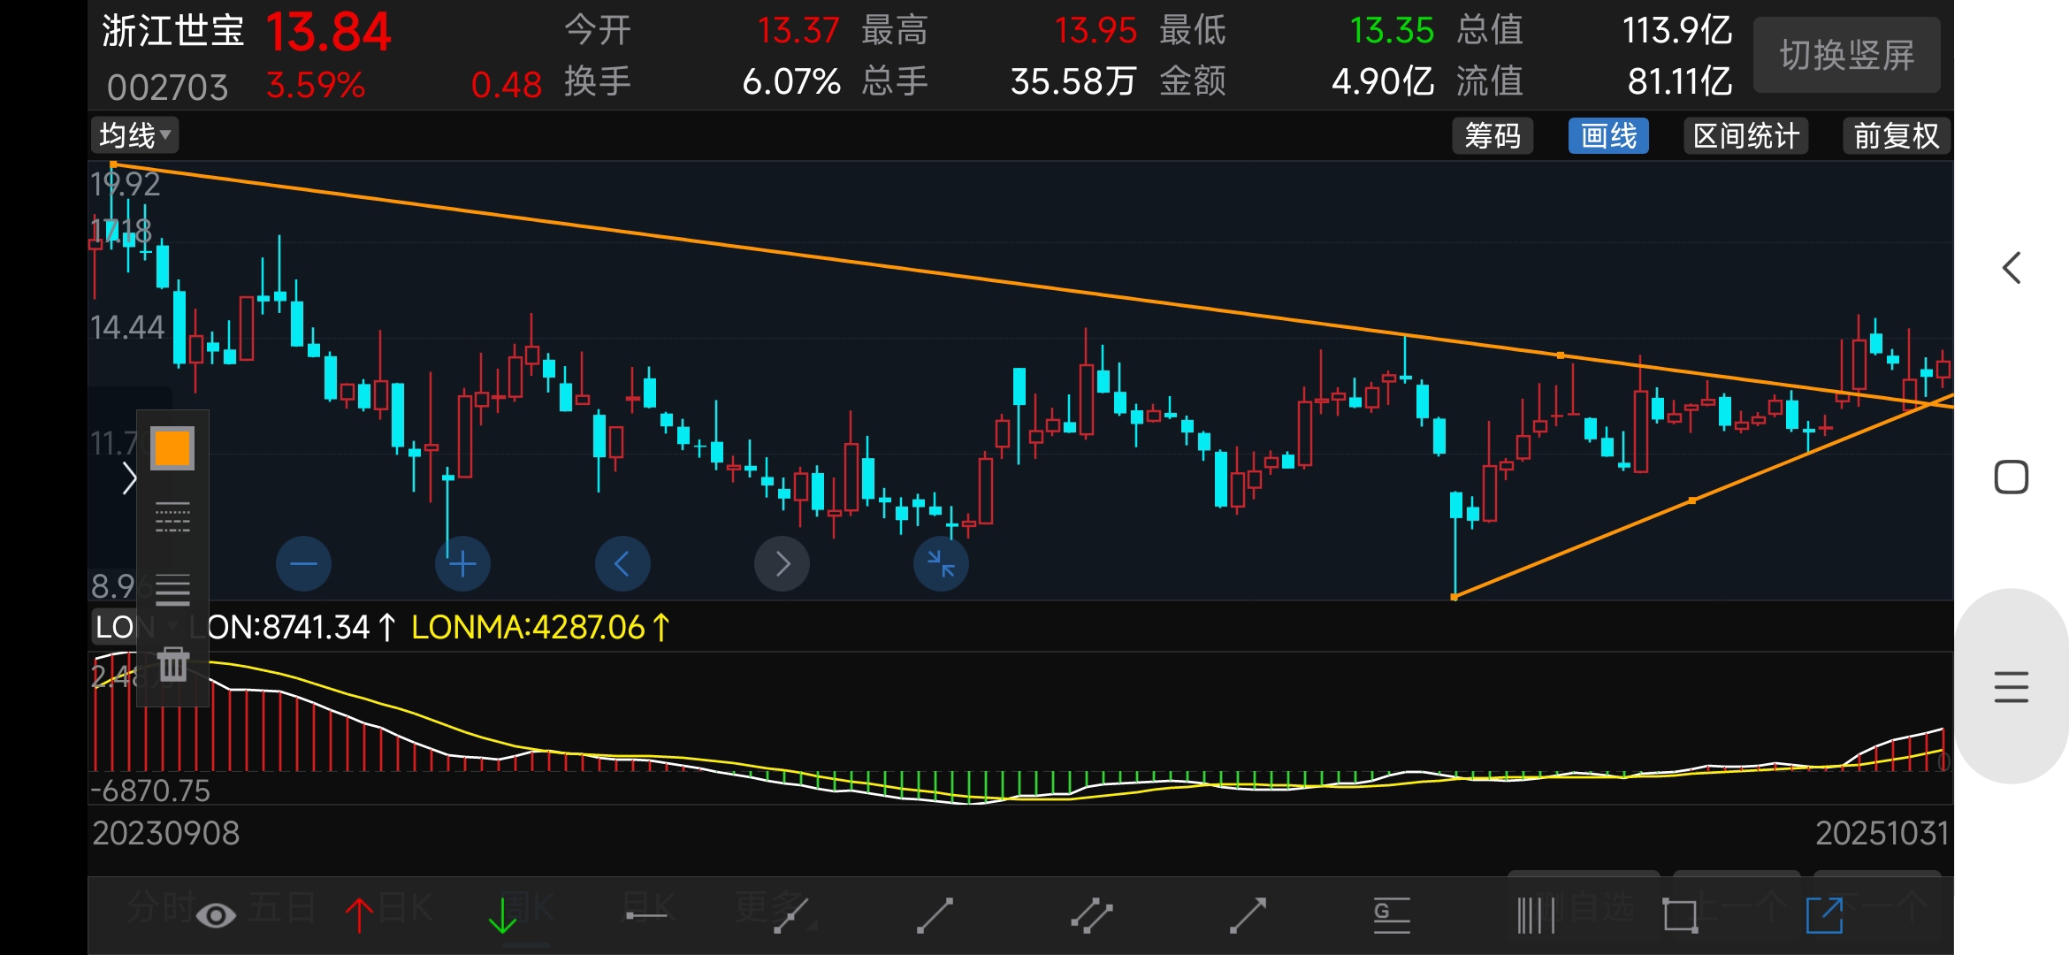Select the rectangle drawing tool
The image size is (2069, 955).
coord(1679,915)
